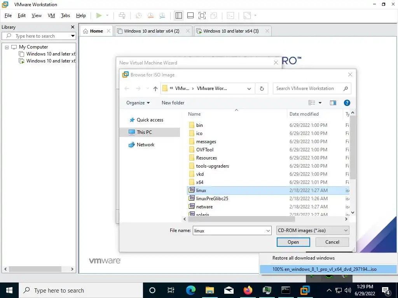Open the Organize dropdown
Screen dimensions: 398x298
pyautogui.click(x=138, y=102)
